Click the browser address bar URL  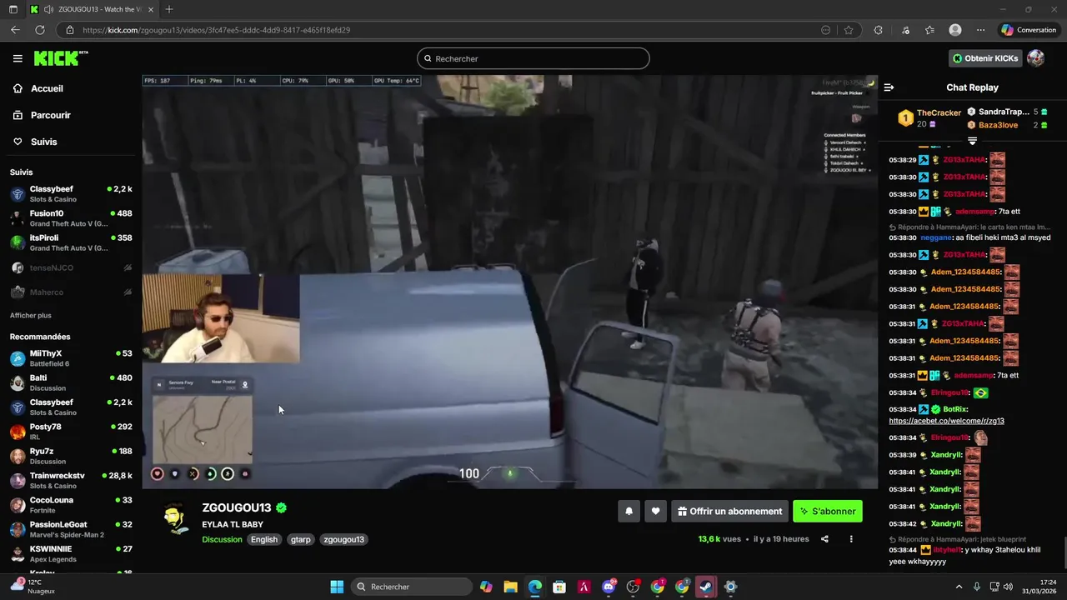(217, 30)
